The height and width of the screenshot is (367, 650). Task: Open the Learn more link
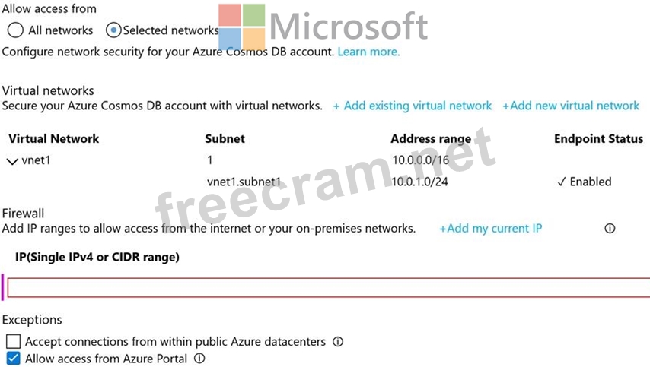pos(368,52)
